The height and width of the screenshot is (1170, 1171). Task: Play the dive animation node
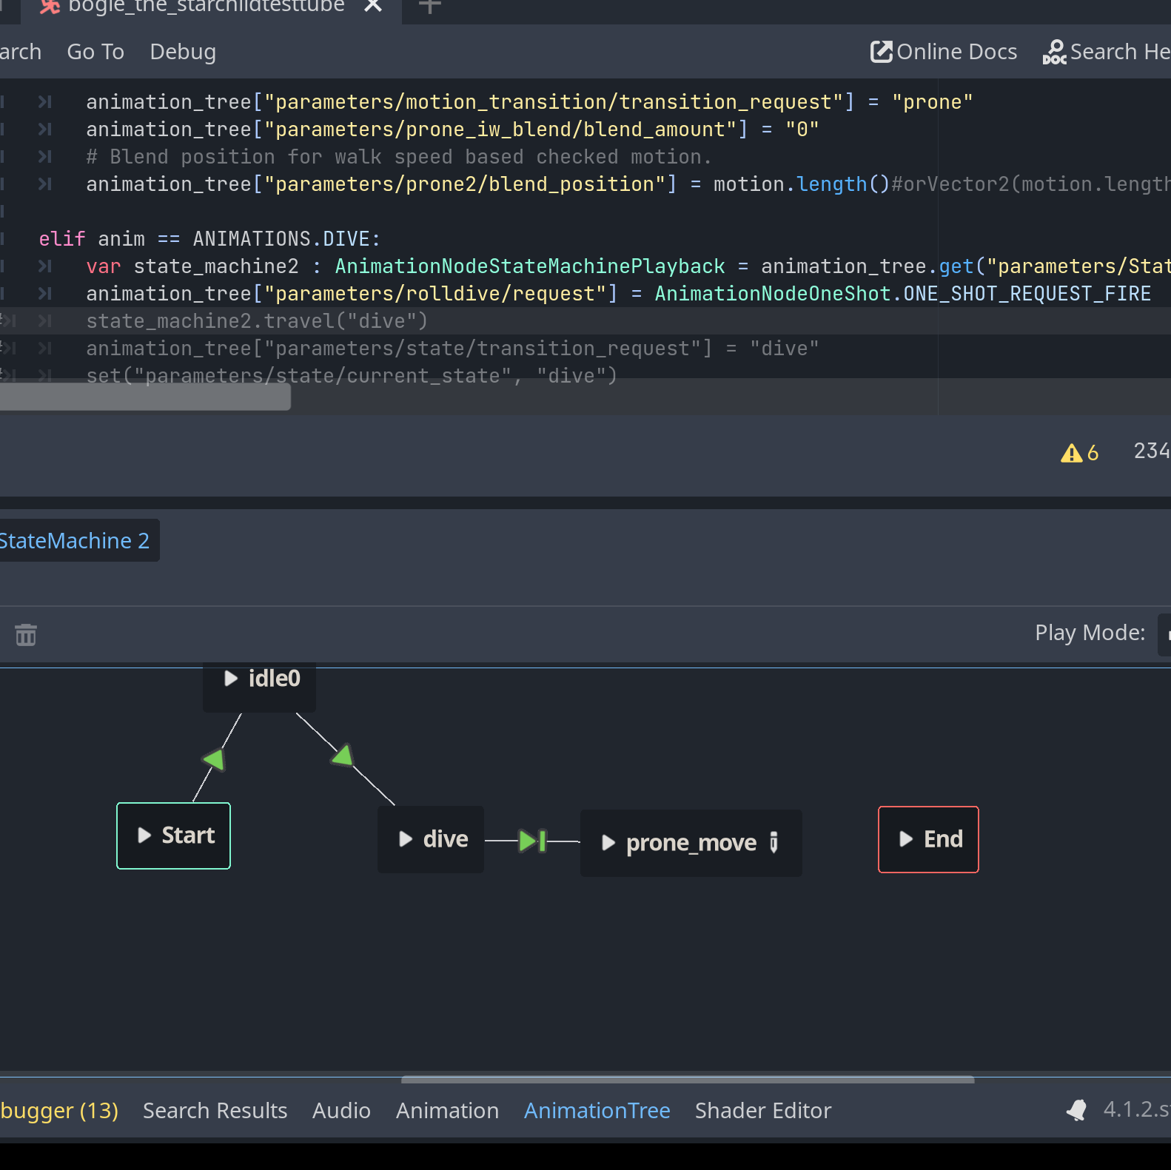tap(406, 839)
